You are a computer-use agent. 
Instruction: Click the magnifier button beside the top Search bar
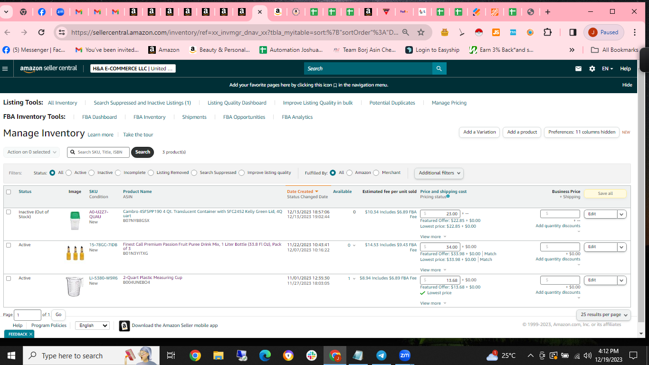tap(439, 68)
